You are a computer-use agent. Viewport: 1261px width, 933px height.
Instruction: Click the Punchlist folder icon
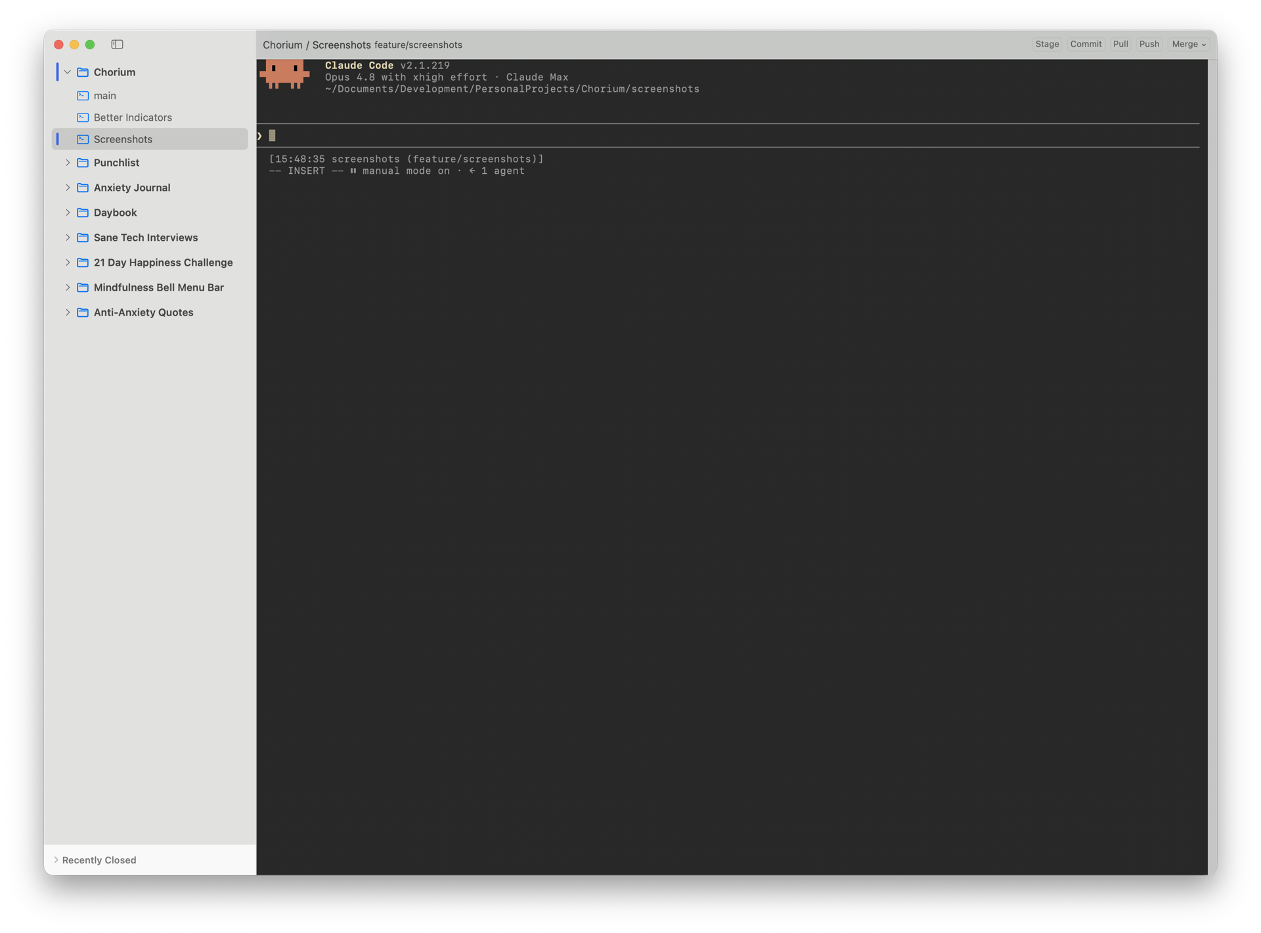(83, 163)
